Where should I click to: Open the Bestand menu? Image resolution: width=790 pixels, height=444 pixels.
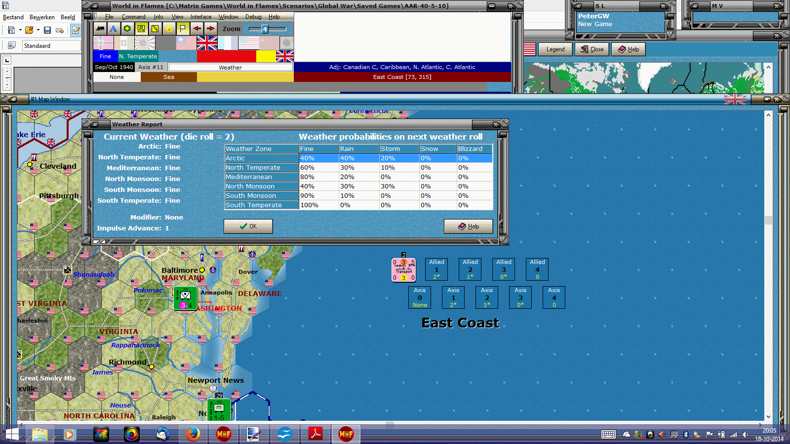point(13,17)
